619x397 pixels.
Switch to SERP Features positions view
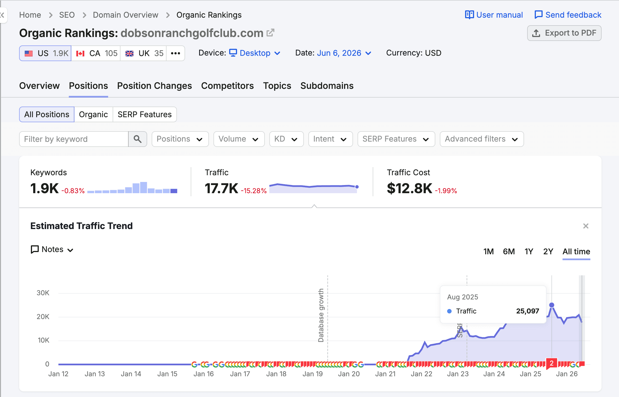(145, 114)
